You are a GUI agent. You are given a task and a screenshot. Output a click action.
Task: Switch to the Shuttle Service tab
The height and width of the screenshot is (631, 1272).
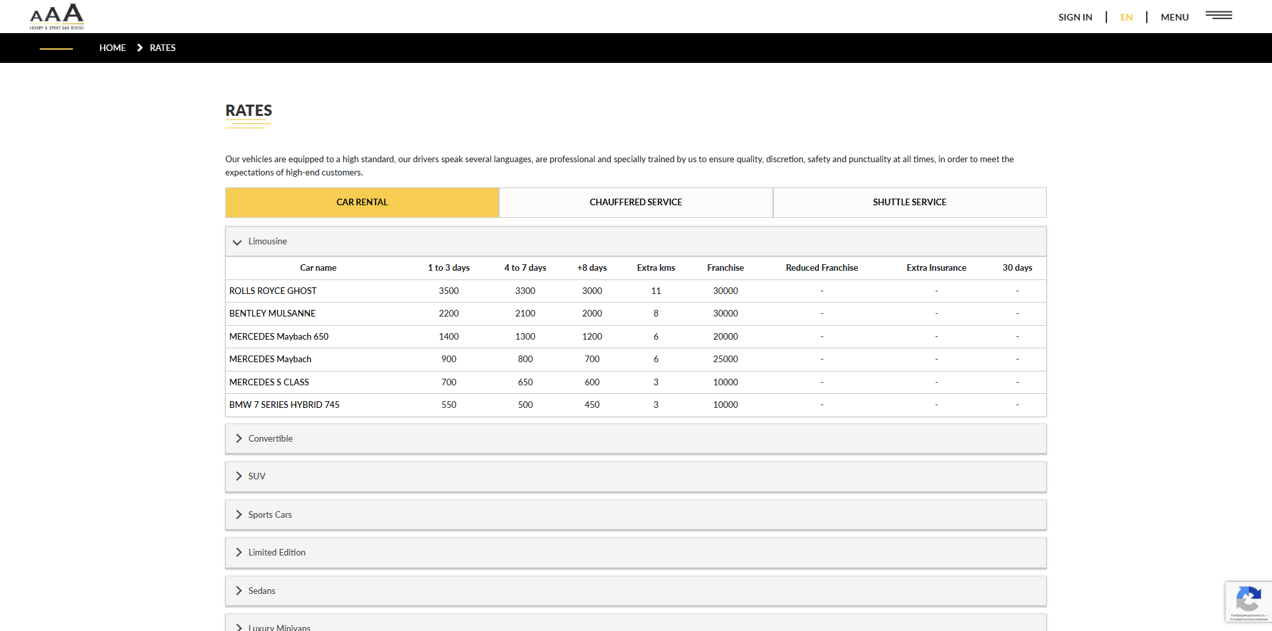909,202
